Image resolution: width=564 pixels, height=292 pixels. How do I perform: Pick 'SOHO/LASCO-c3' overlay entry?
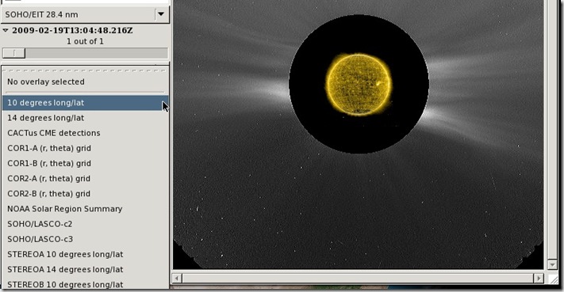click(x=85, y=239)
